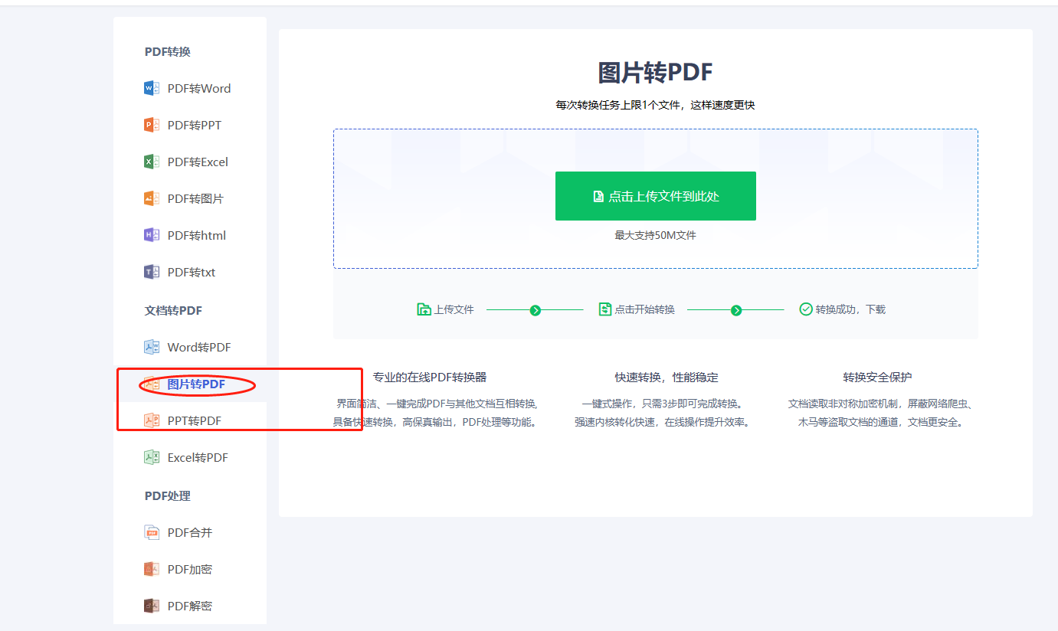Click the 快速转换，性能稳定 heading
The width and height of the screenshot is (1058, 631).
(667, 377)
